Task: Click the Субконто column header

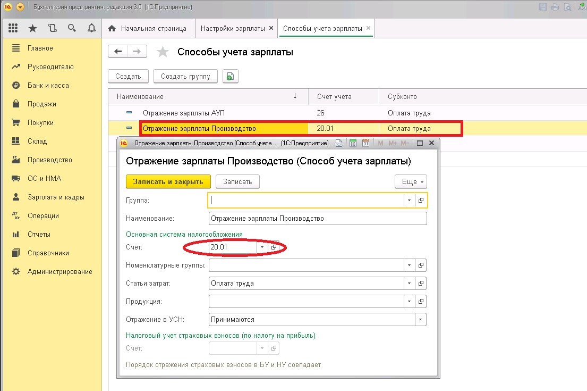Action: 483,96
